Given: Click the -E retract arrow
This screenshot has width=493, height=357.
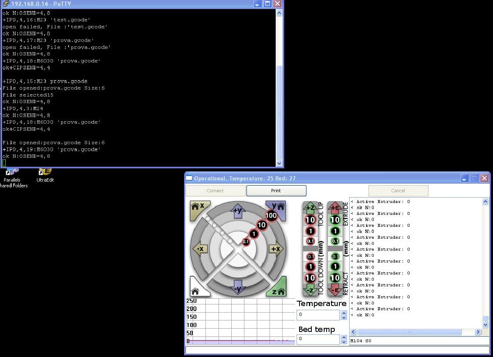Looking at the screenshot, I should (335, 290).
